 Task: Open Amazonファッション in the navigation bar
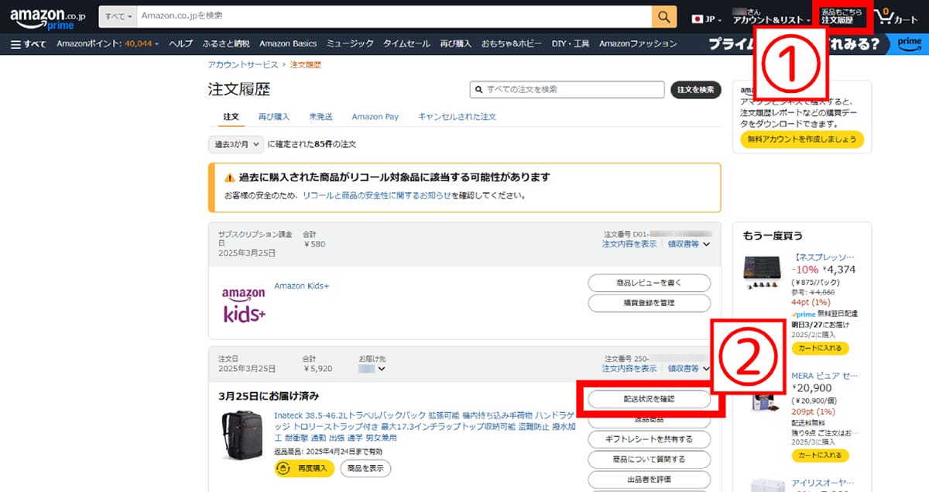[x=636, y=44]
